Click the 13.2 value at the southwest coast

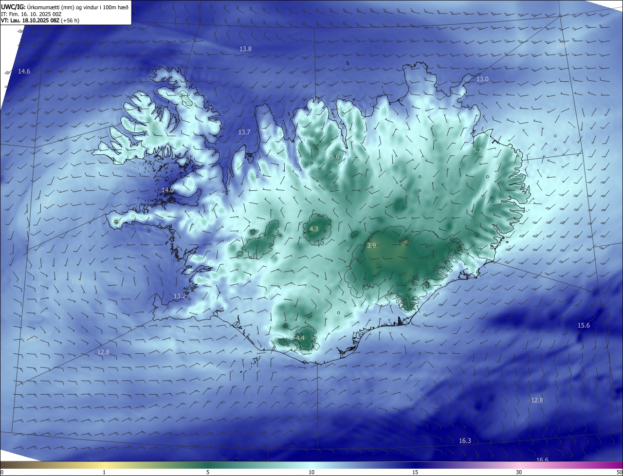point(180,296)
